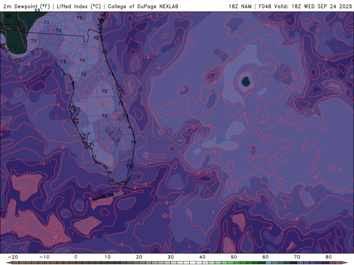
Task: Click the 79 dewpoint reading in the Keys
Action: point(111,195)
